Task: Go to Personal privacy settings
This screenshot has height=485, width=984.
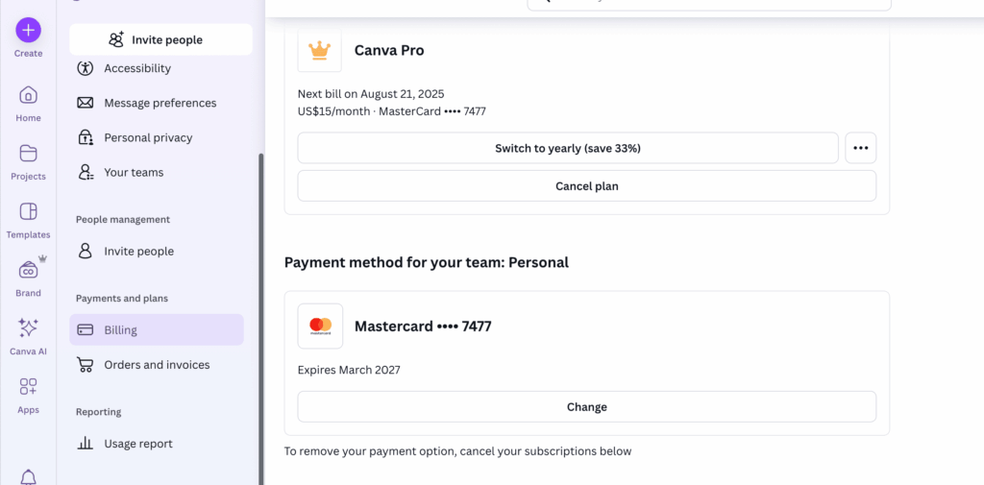Action: point(148,137)
